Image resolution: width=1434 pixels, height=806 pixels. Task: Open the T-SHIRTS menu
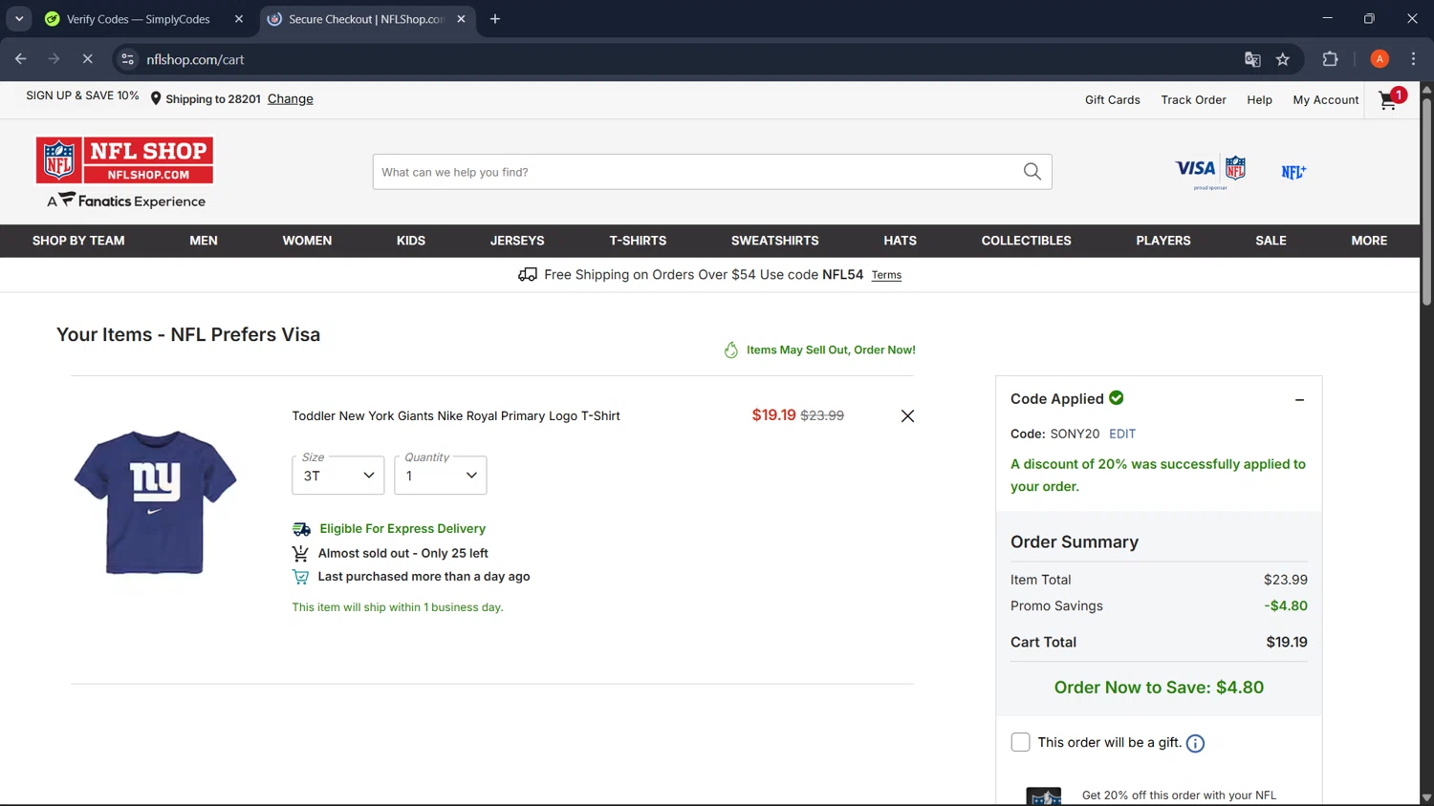(638, 241)
